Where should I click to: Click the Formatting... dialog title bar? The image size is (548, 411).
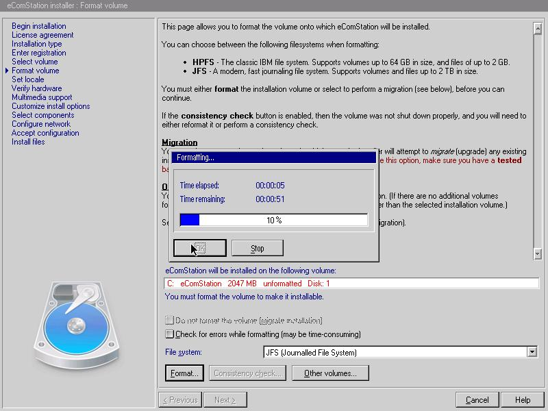coord(273,158)
